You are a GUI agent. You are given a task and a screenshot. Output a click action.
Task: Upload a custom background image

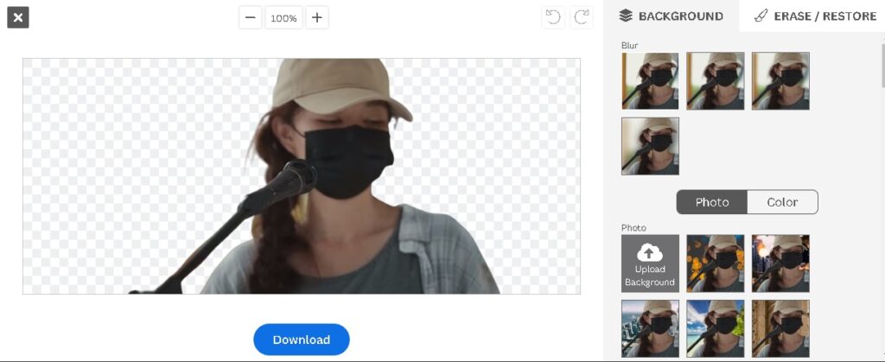pyautogui.click(x=650, y=264)
